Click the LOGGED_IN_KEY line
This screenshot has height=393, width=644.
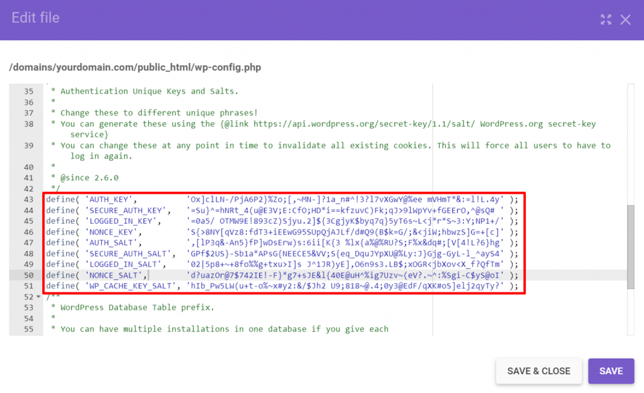click(189, 221)
